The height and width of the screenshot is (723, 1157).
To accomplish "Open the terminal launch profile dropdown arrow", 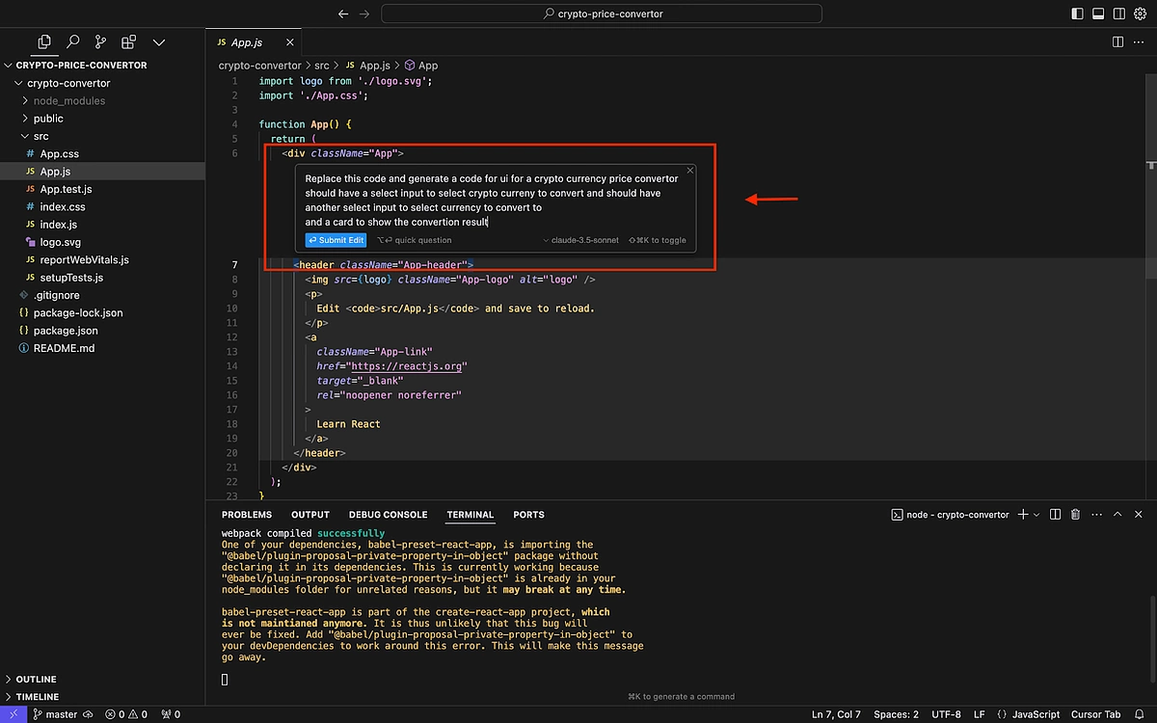I will tap(1037, 515).
